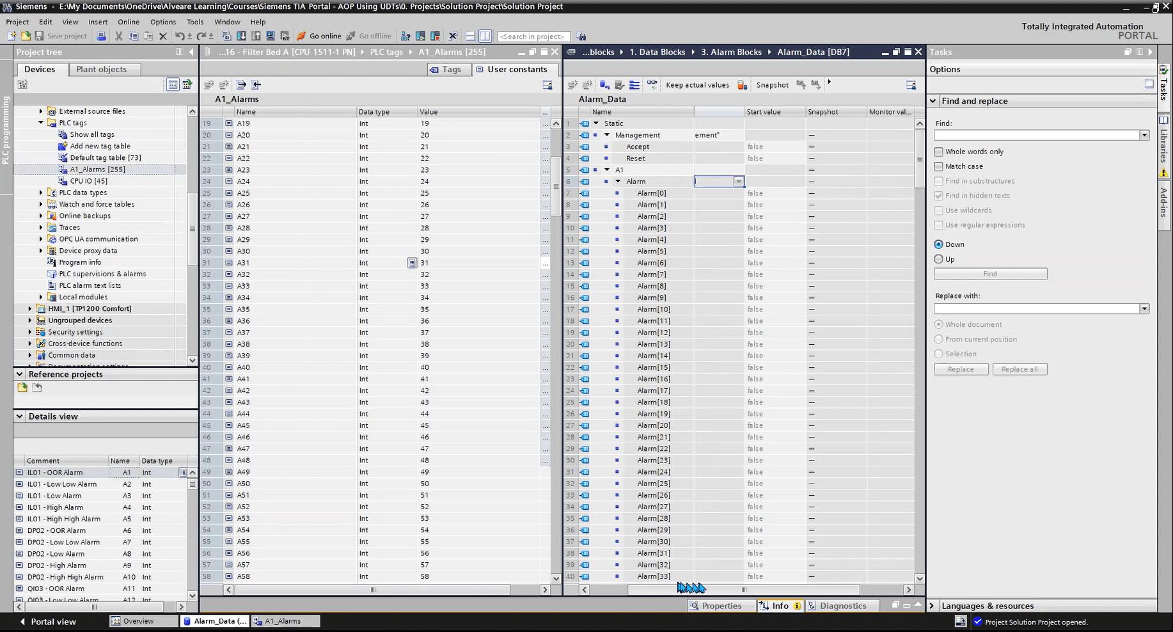Click the Cut scissors icon
The width and height of the screenshot is (1173, 632).
click(118, 36)
